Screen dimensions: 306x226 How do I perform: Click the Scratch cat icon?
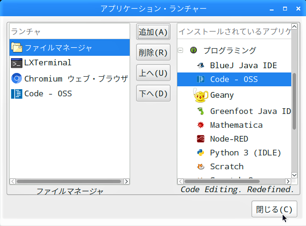(201, 166)
